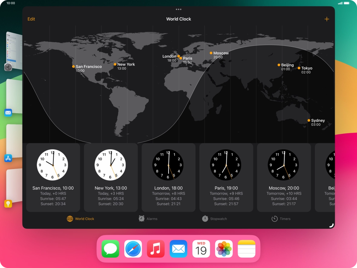Screen dimensions: 357x268
Task: Tap the World Clock globe icon
Action: 70,219
